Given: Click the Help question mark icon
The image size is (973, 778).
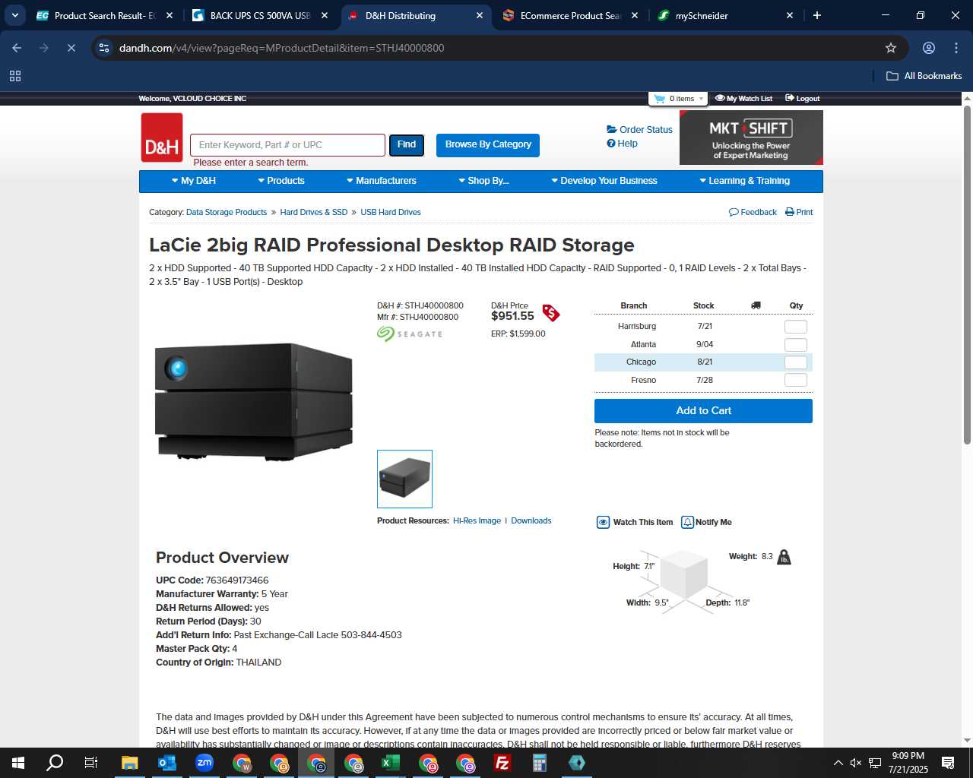Looking at the screenshot, I should [611, 143].
